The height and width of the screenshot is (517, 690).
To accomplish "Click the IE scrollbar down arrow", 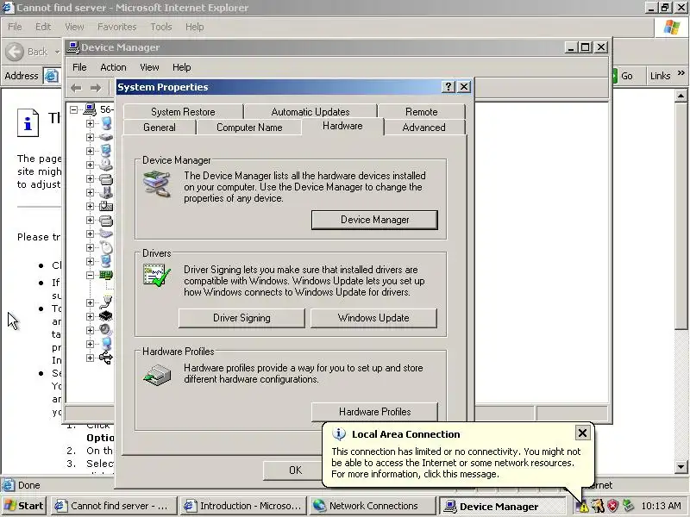I will tap(681, 467).
